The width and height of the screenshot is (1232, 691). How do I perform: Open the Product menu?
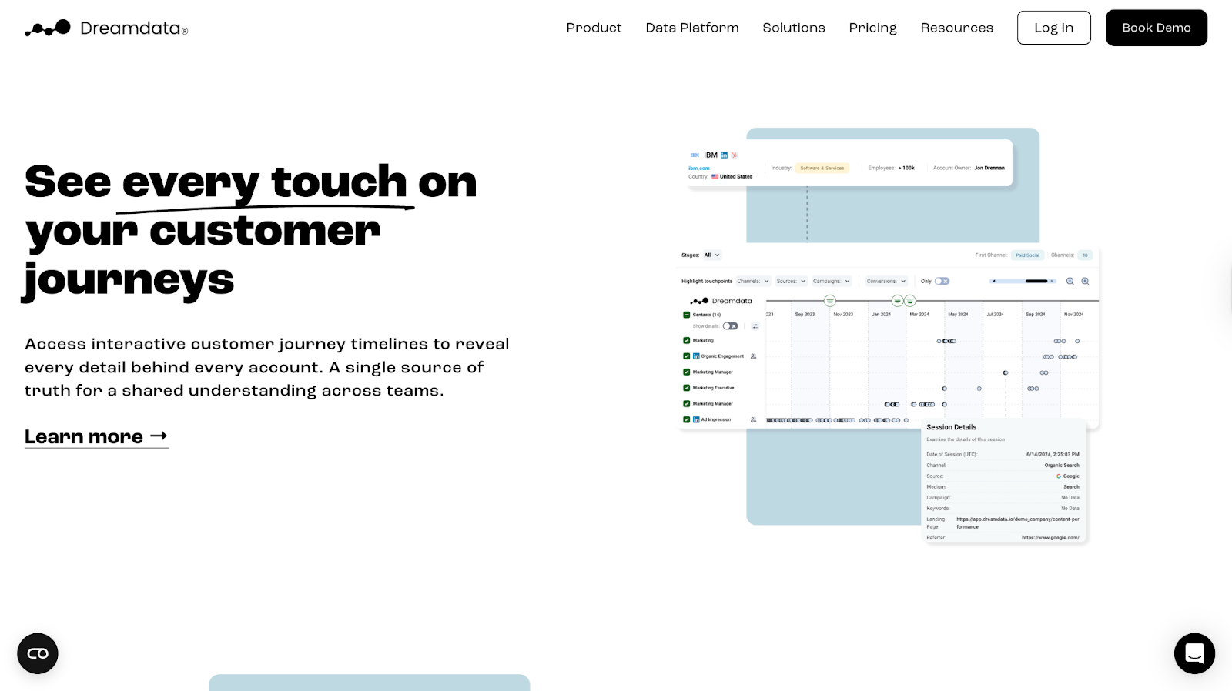click(594, 28)
